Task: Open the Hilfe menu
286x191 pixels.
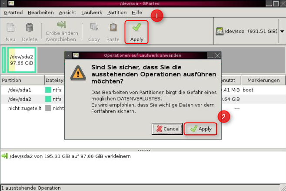Action: point(137,13)
